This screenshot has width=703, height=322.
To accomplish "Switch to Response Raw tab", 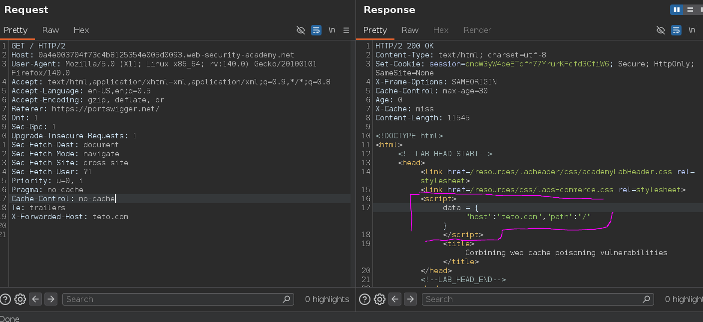I will click(x=410, y=30).
